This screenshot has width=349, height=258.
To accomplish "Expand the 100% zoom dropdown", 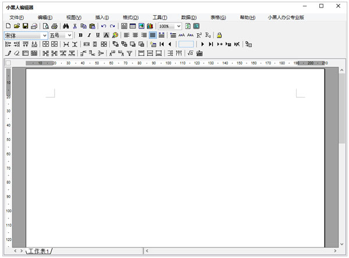I will [x=178, y=26].
